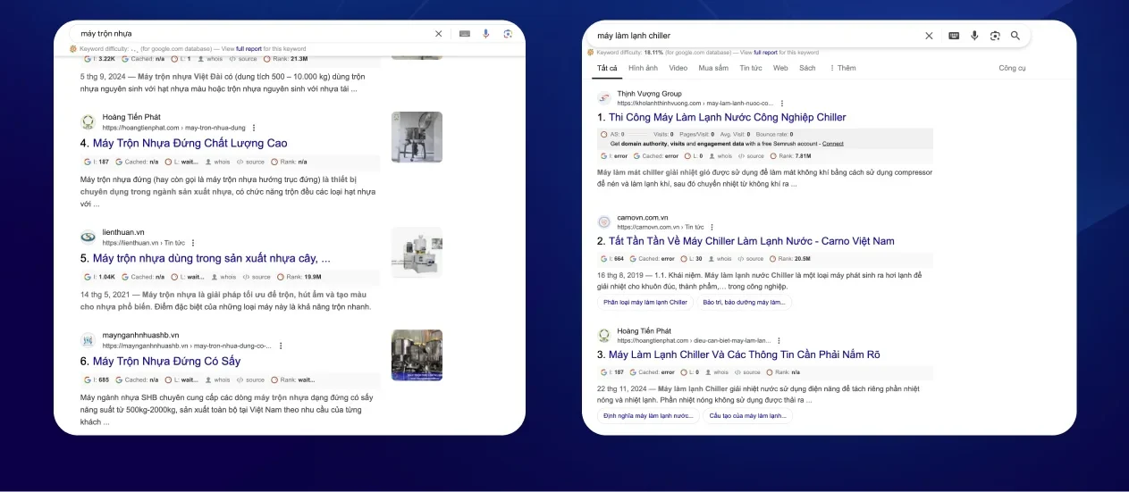Click the 'carnovn.com.vn' site name
Viewport: 1129px width, 492px height.
coord(643,217)
